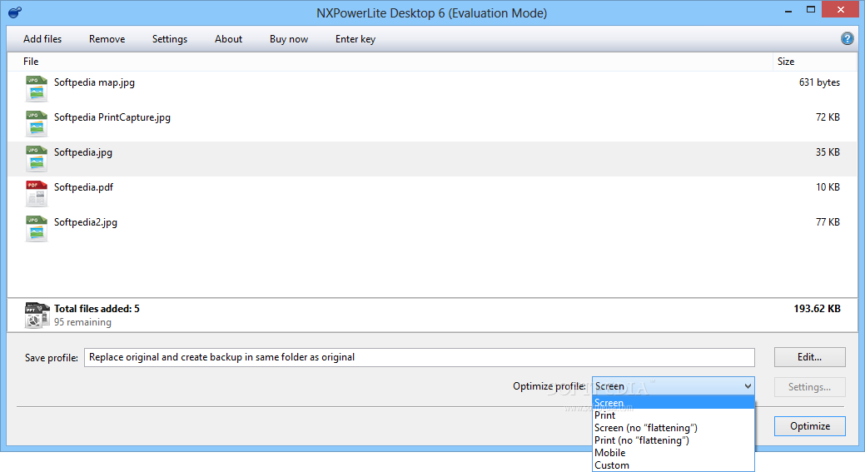Select the Custom optimize profile
This screenshot has height=472, width=865.
coord(673,465)
